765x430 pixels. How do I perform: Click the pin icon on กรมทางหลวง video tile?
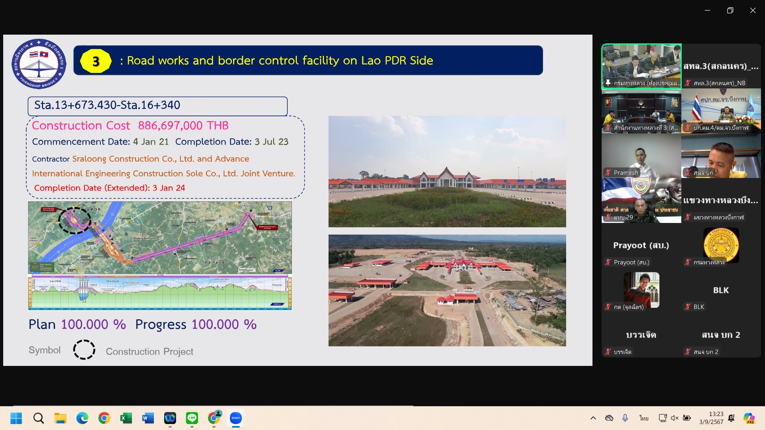click(608, 83)
